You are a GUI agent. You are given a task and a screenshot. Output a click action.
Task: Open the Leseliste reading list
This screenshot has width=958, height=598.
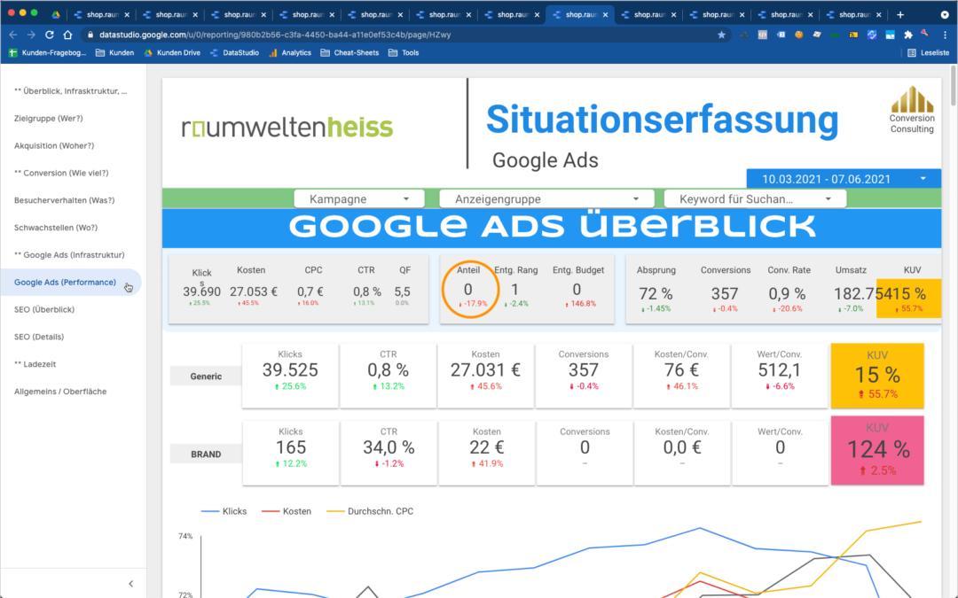[923, 53]
